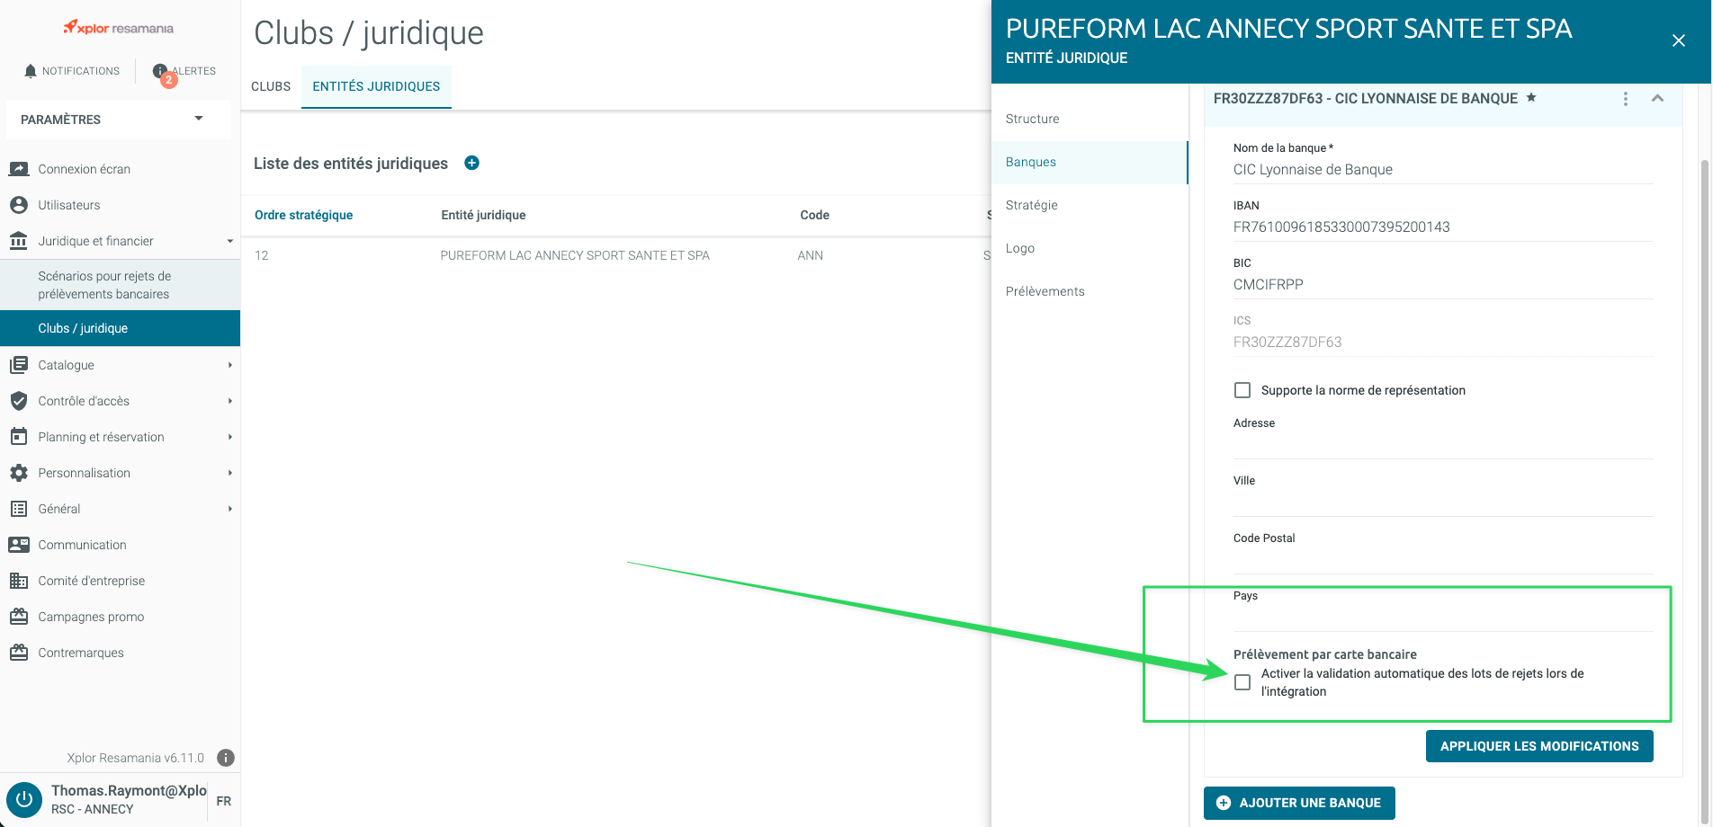Open Connexion écran in the sidebar
1713x827 pixels.
84,169
